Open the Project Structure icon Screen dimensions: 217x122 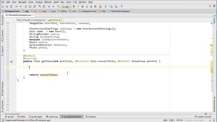click(111, 6)
